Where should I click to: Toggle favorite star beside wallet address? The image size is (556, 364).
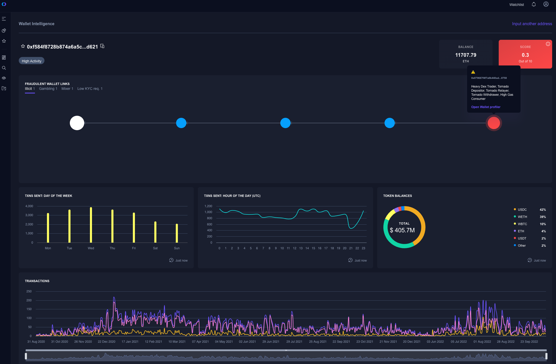pyautogui.click(x=23, y=46)
